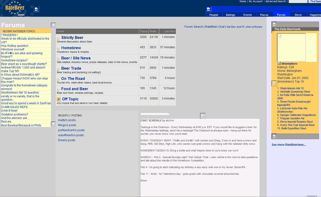Viewport: 321px width, 197px height.
Task: Open the ! TRADERS ! topic
Action: 9,35
